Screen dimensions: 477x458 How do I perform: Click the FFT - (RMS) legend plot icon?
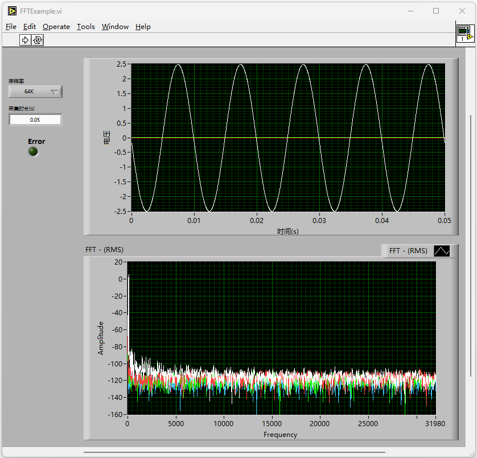tap(442, 251)
